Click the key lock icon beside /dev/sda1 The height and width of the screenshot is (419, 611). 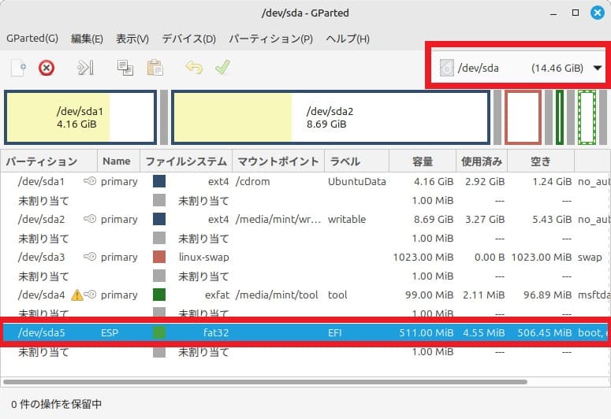pyautogui.click(x=90, y=181)
